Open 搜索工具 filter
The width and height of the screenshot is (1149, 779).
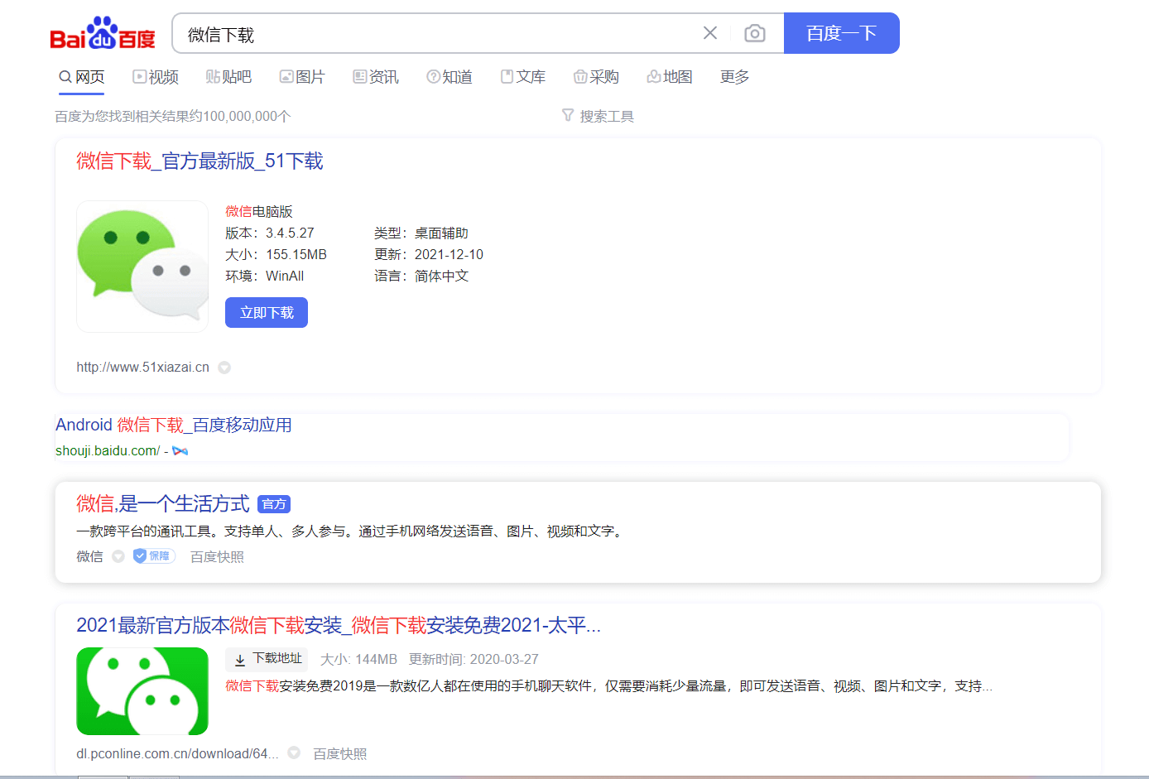598,117
